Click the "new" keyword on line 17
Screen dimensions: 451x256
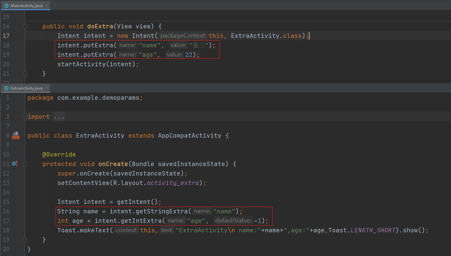[122, 36]
